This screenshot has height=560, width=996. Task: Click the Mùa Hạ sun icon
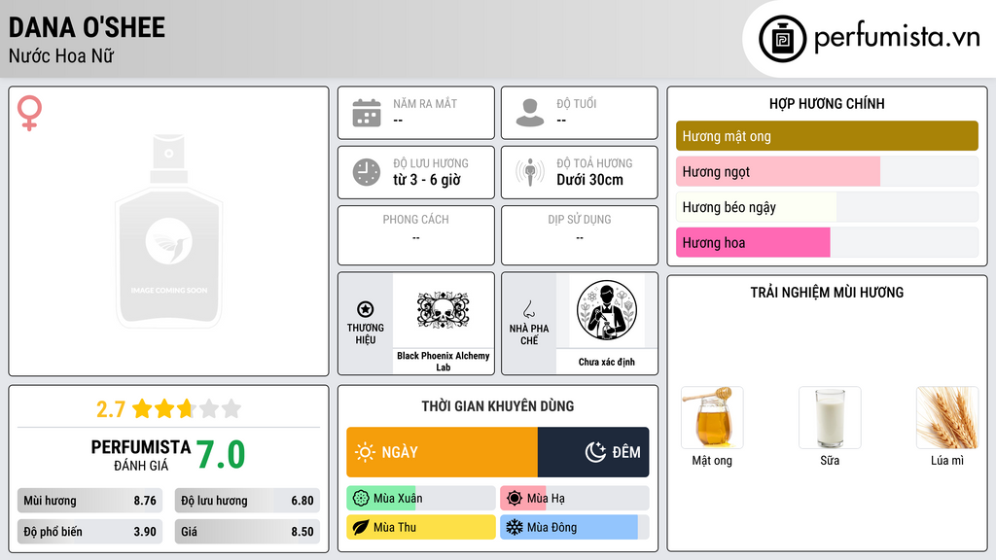click(515, 499)
